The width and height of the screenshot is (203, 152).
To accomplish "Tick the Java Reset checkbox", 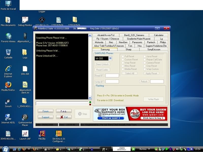I will click(x=144, y=56).
